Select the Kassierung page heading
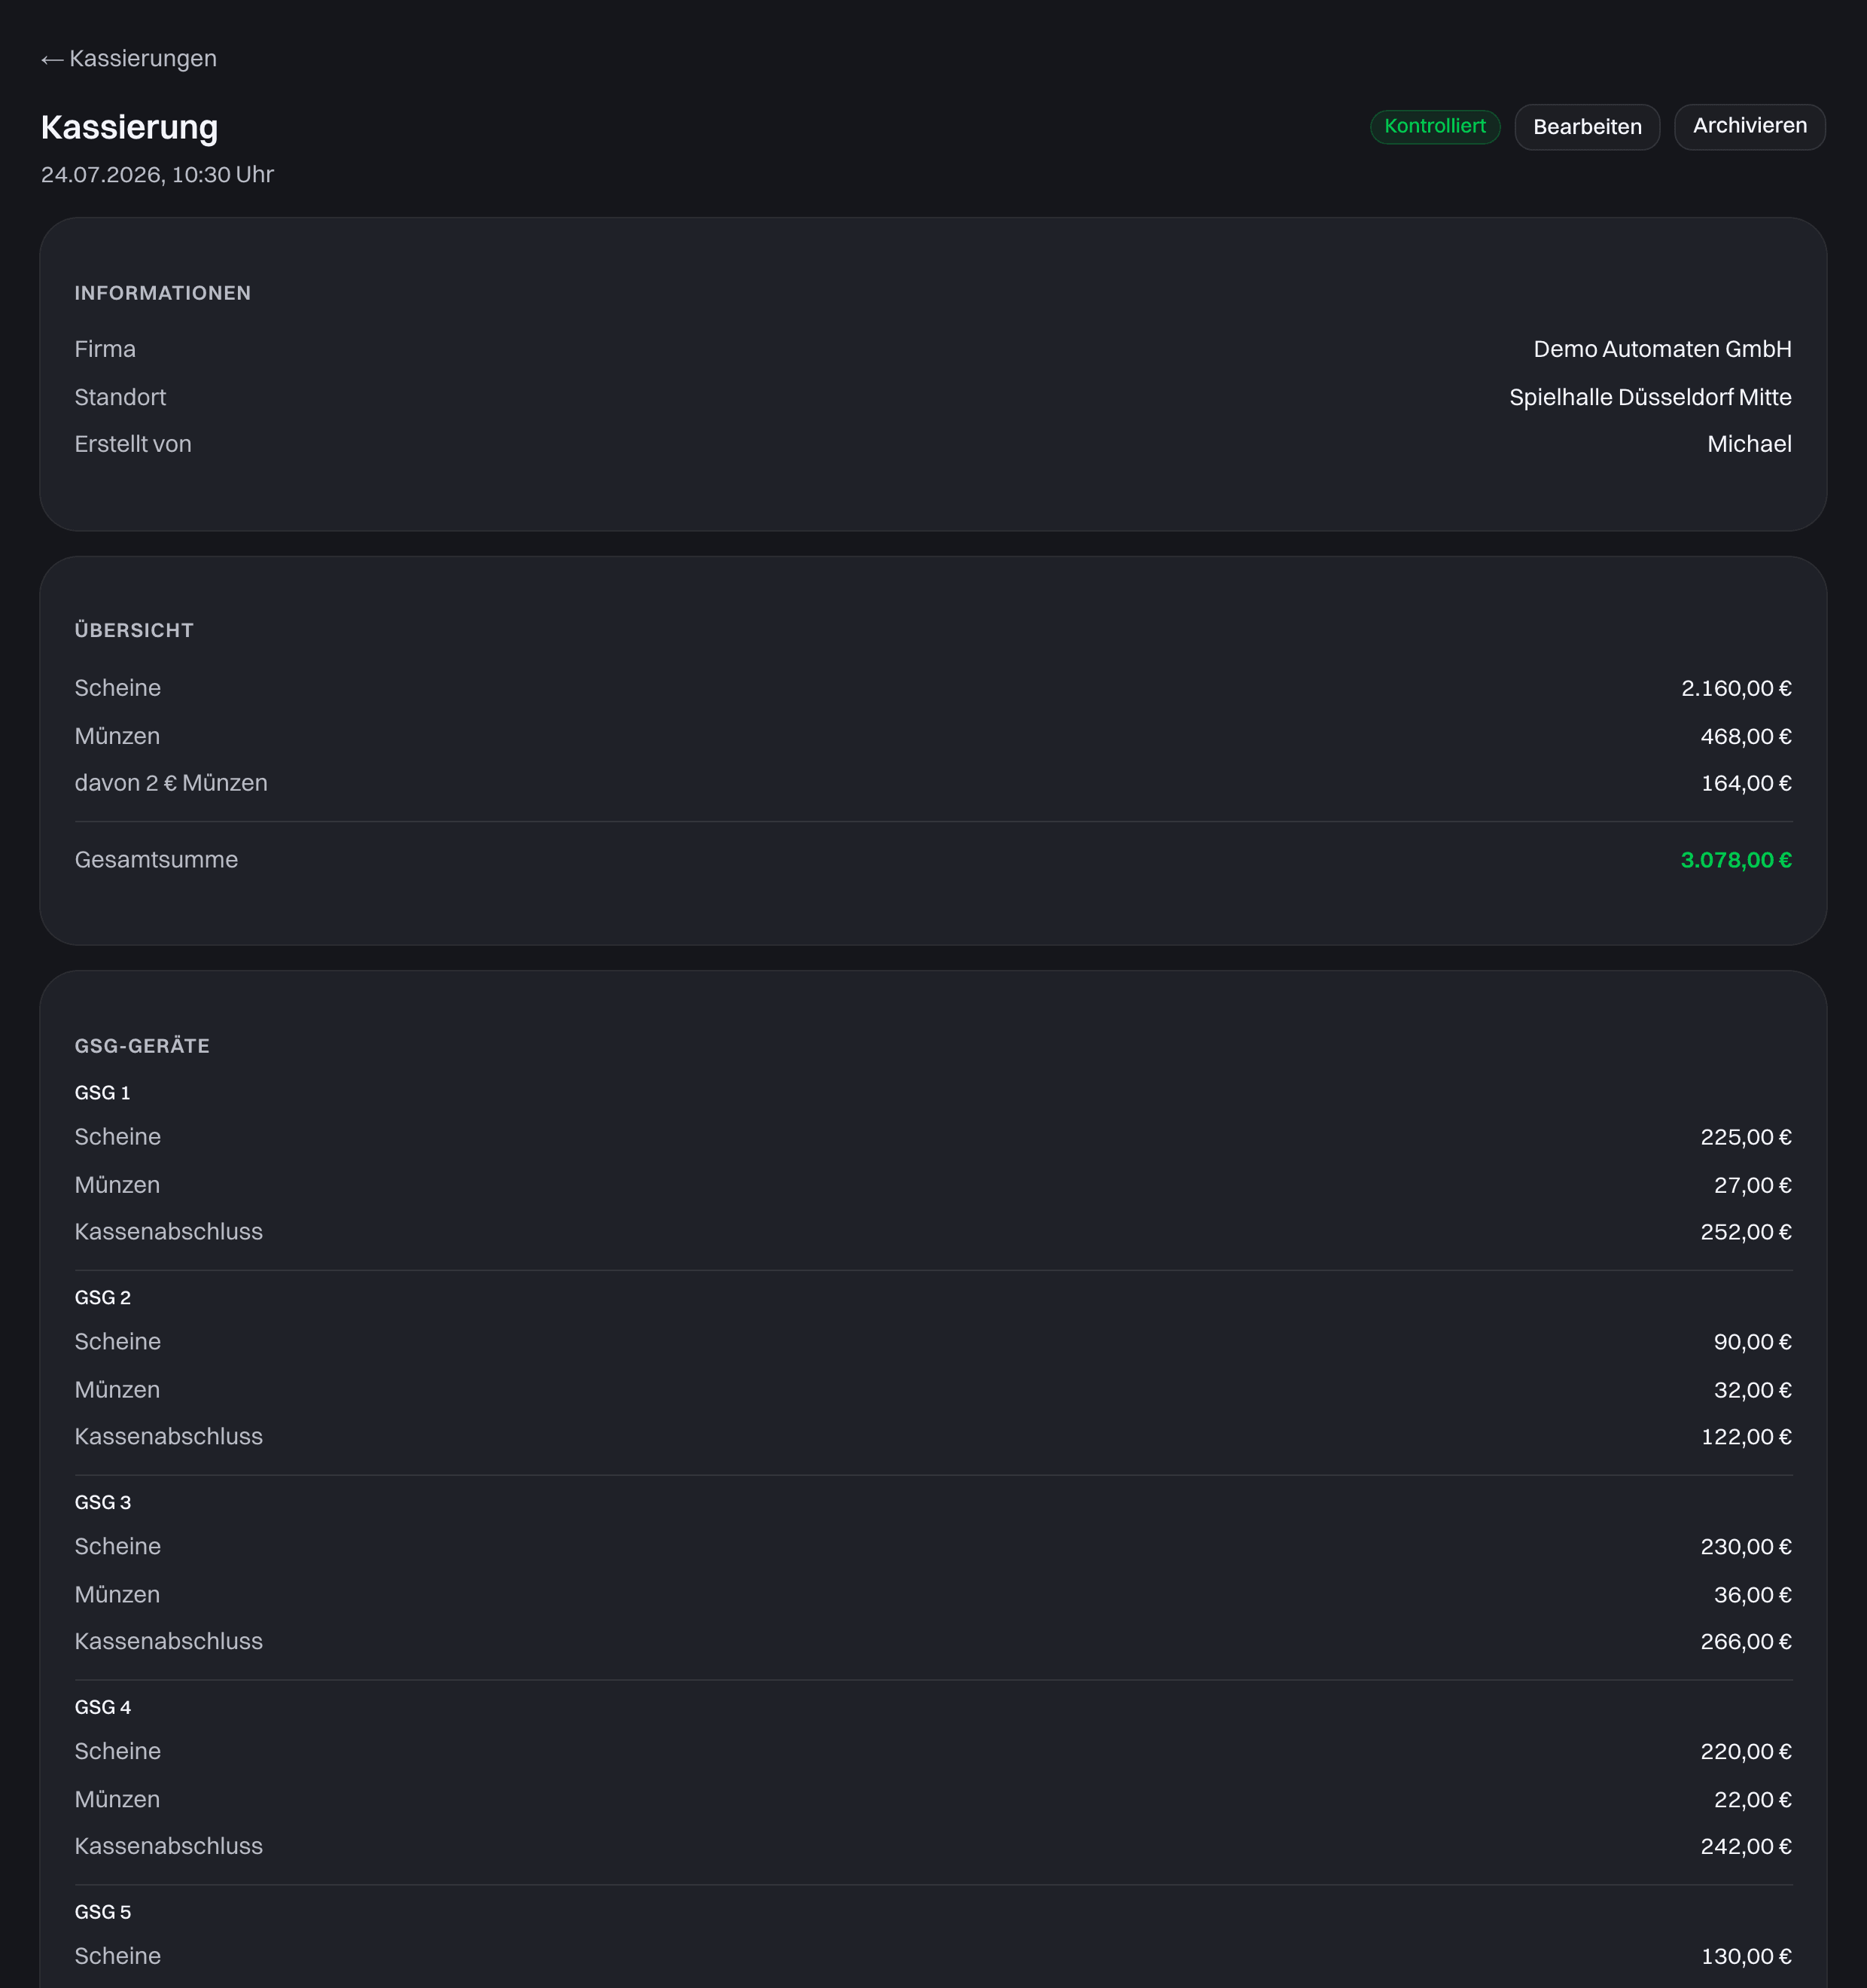The image size is (1867, 1988). tap(129, 127)
